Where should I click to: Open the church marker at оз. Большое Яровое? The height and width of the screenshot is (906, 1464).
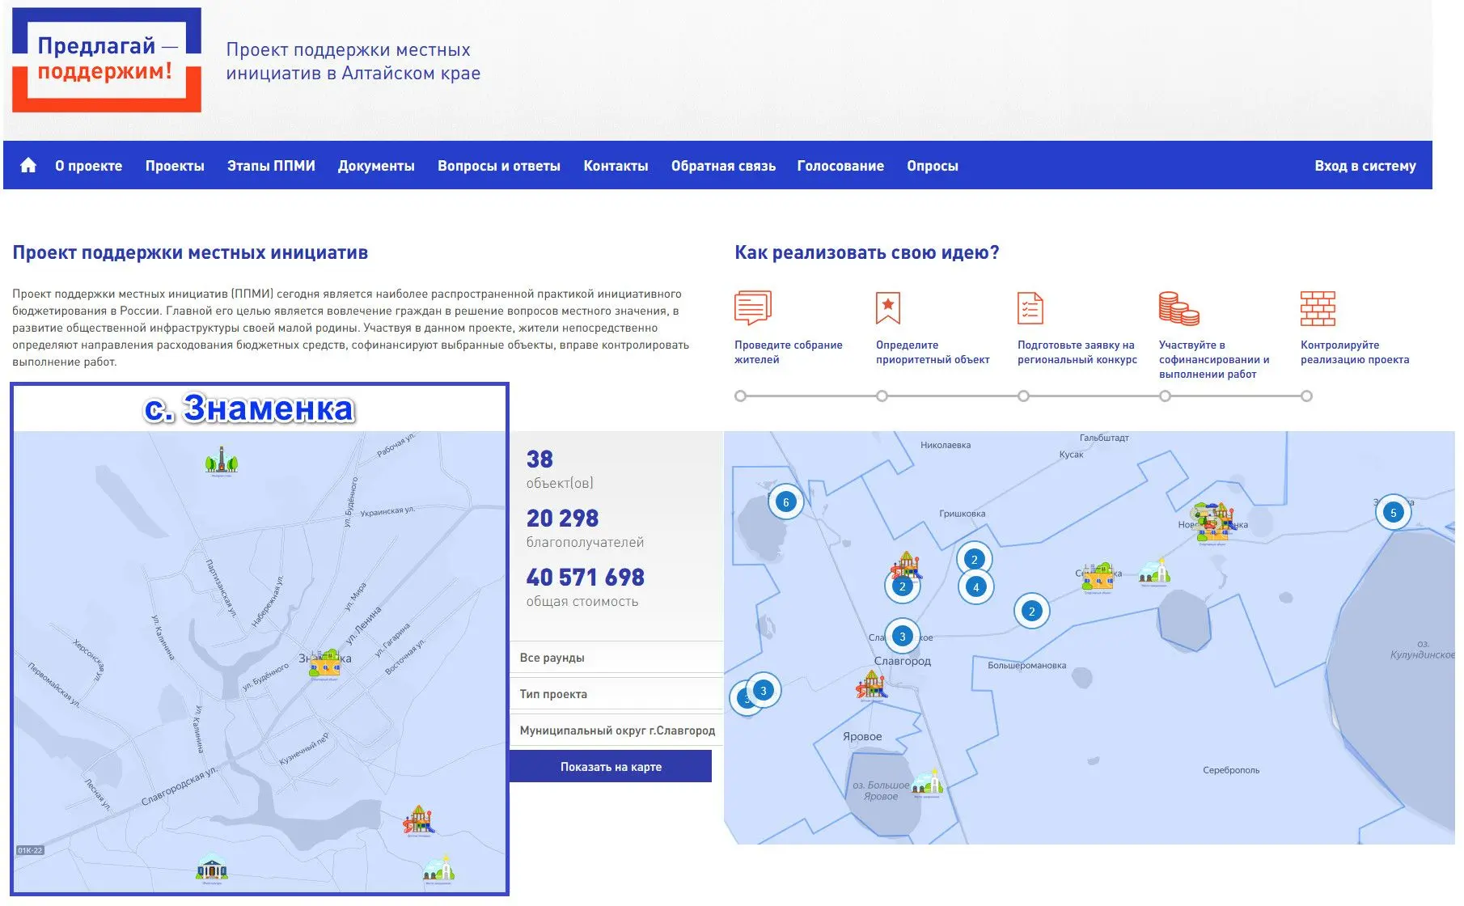pyautogui.click(x=927, y=782)
